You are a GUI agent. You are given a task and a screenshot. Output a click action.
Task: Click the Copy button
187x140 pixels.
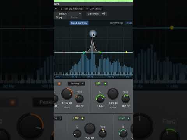59,17
